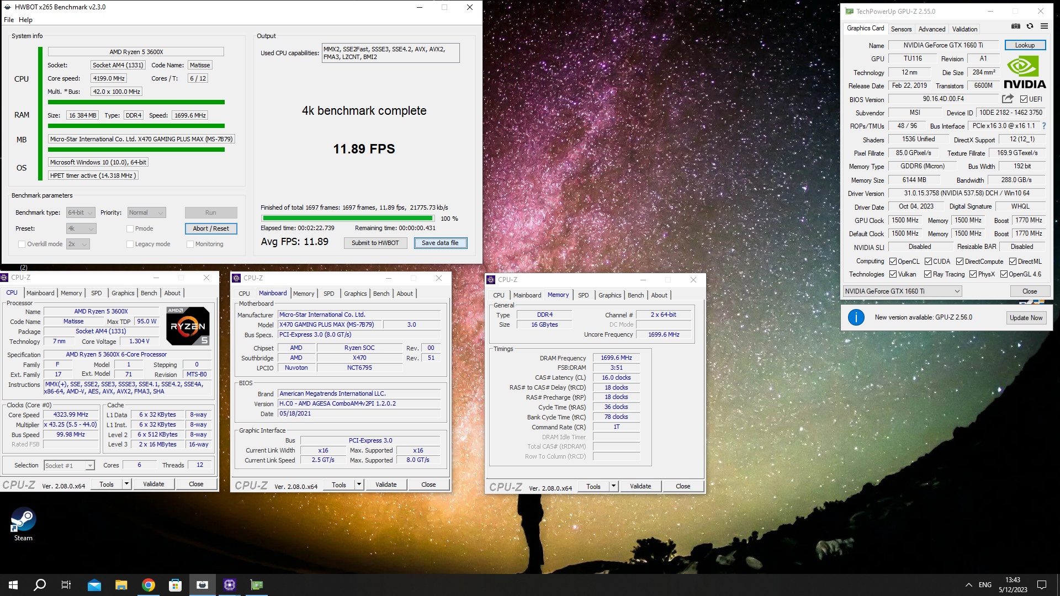
Task: Toggle the UEFI checkbox in GPU-Z
Action: click(1024, 99)
